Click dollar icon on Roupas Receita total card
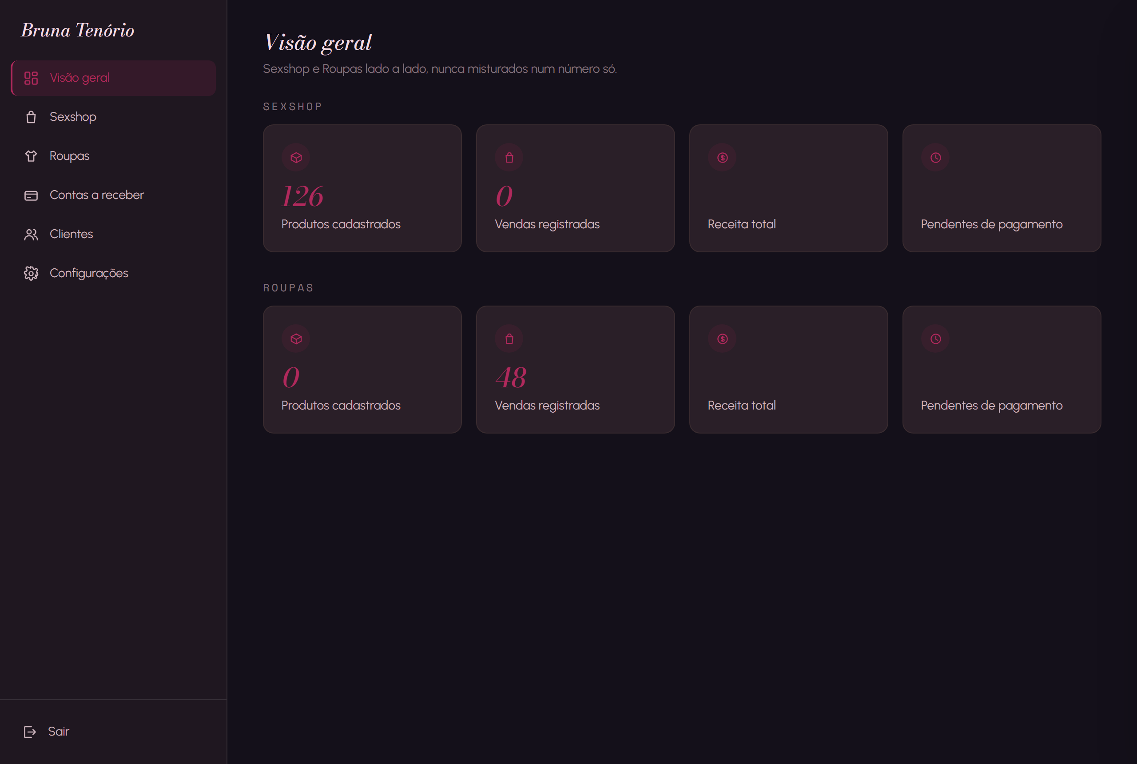Screen dimensions: 1137x764 pos(723,338)
